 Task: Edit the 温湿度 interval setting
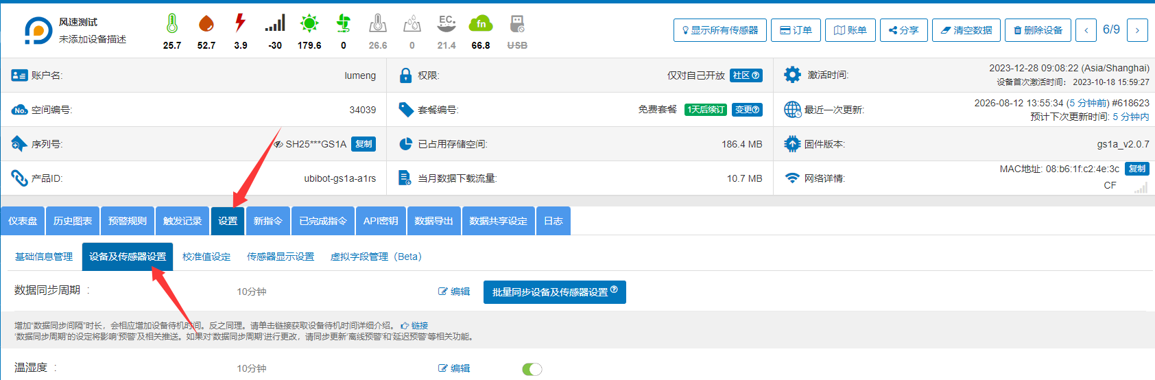(454, 368)
